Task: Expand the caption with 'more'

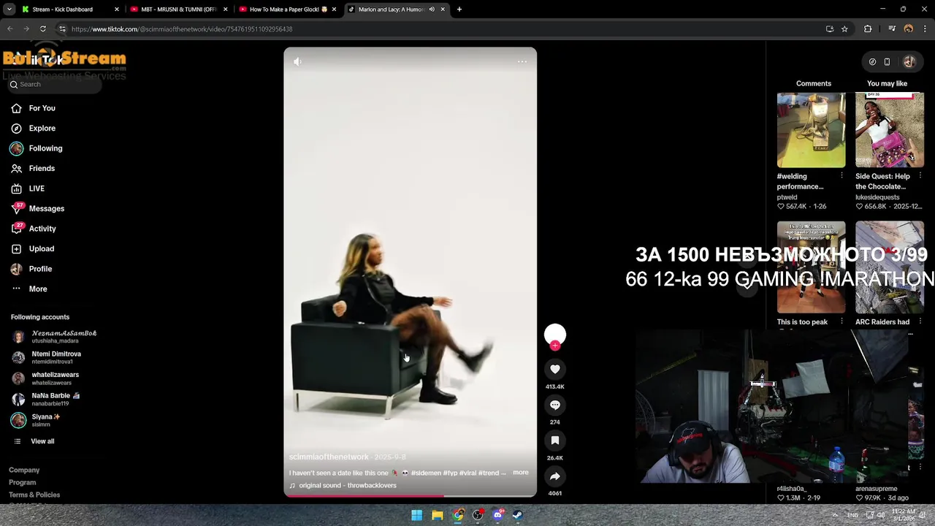Action: click(x=521, y=473)
